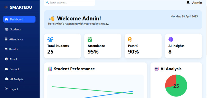The height and width of the screenshot is (98, 207).
Task: Open the Contact page
Action: (x=20, y=69)
